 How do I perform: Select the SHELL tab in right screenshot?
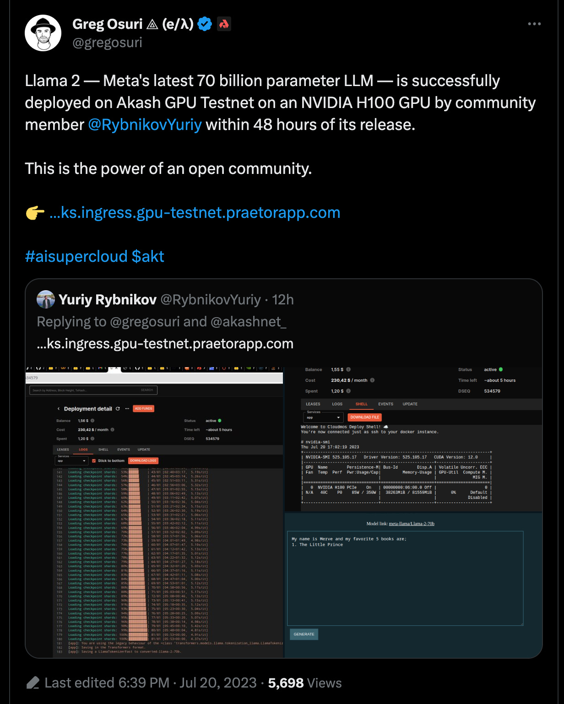pyautogui.click(x=362, y=404)
